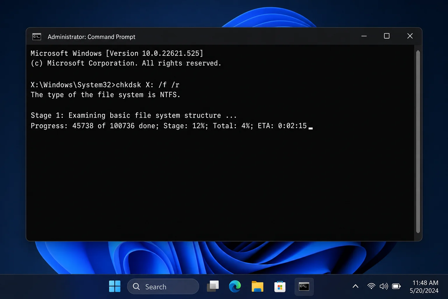
Task: Expand the hidden system tray icons chevron
Action: pyautogui.click(x=355, y=286)
